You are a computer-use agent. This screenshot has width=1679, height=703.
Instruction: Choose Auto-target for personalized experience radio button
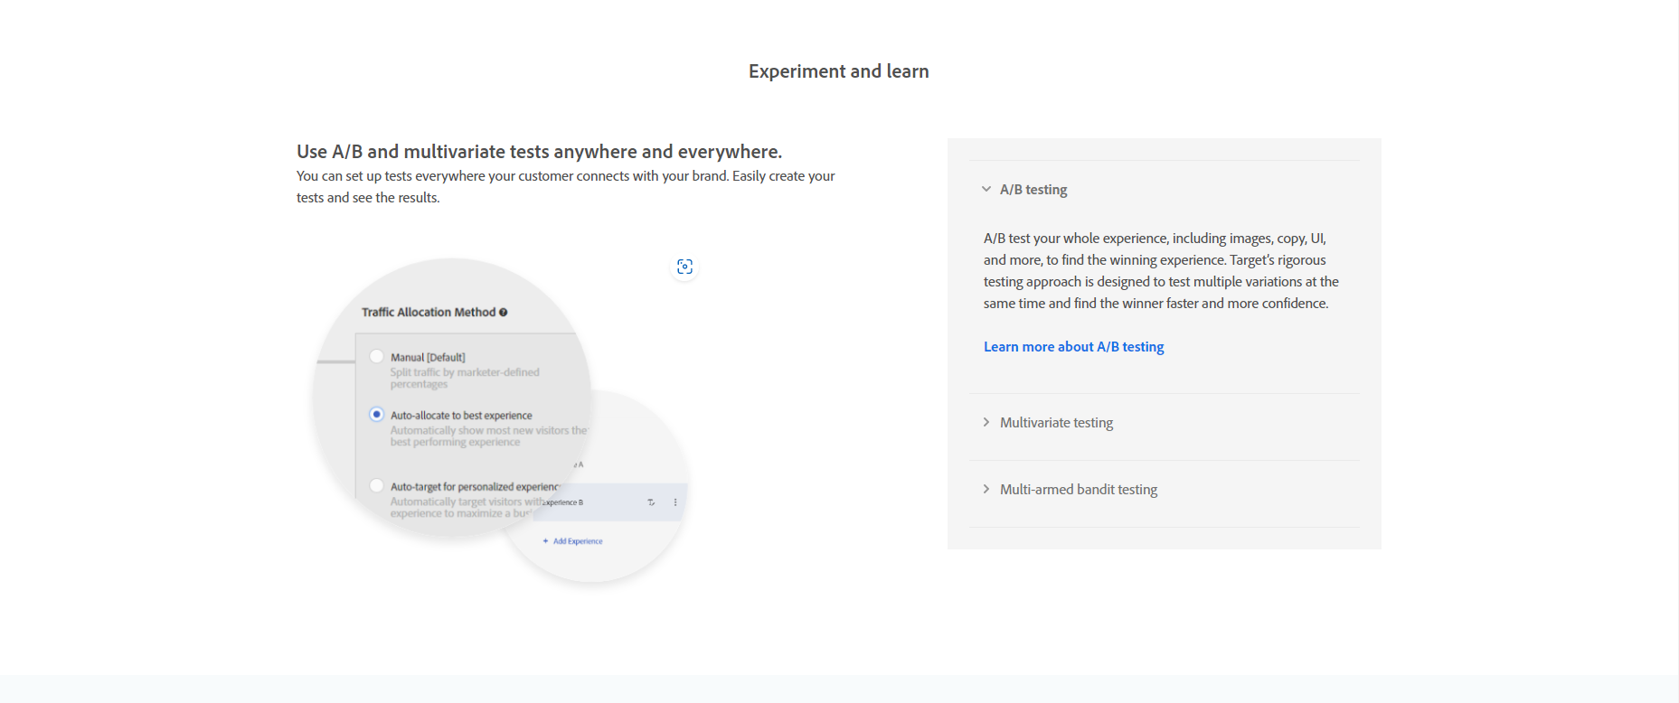[377, 486]
